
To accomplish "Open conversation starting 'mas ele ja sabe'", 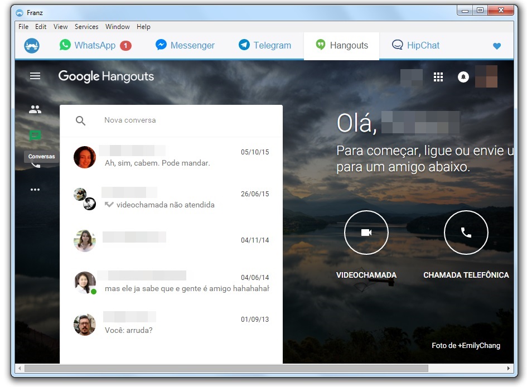I will [171, 283].
